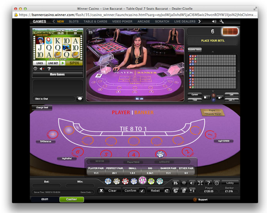Click the LINE BET button
Screen dimensions: 267x213
pyautogui.click(x=53, y=63)
